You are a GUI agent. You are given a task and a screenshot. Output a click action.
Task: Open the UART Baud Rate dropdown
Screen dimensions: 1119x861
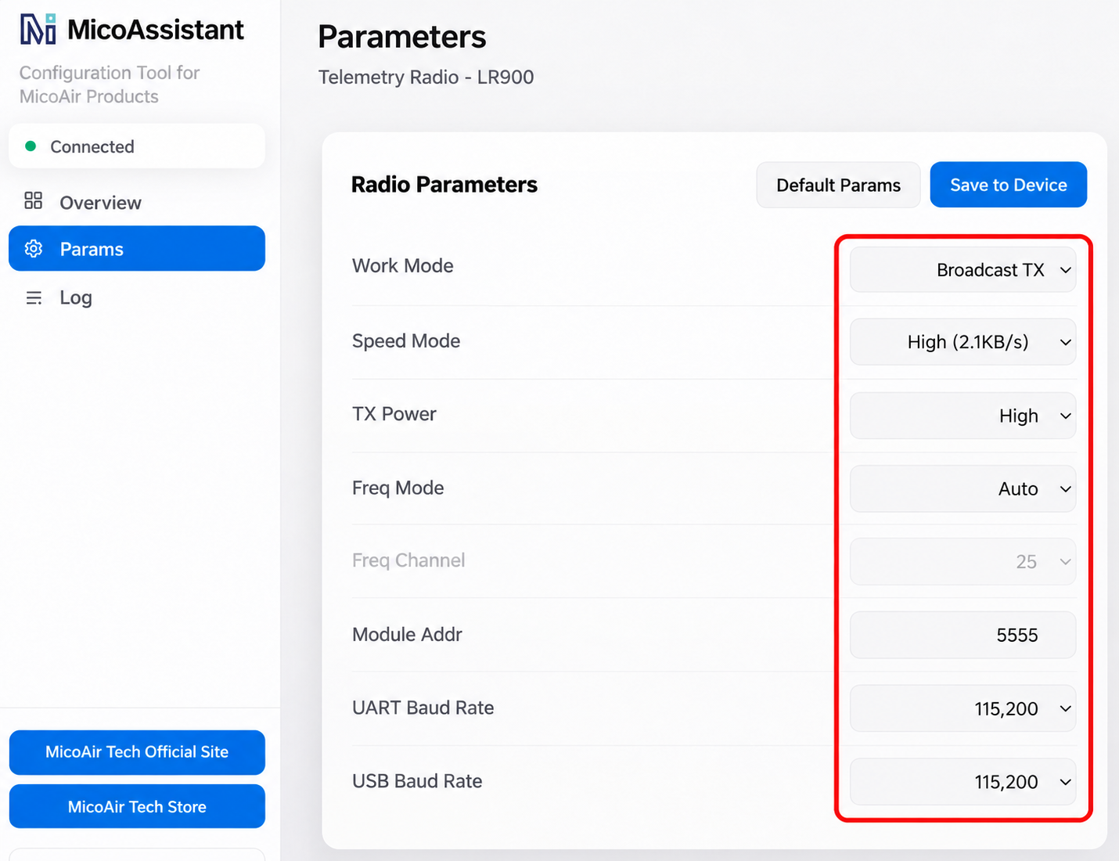click(x=962, y=708)
